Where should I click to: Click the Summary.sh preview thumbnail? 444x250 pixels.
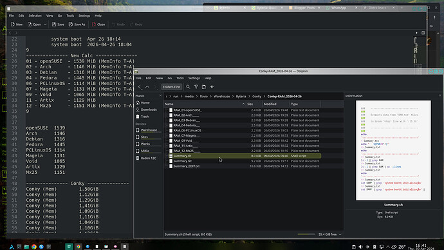coord(393,150)
